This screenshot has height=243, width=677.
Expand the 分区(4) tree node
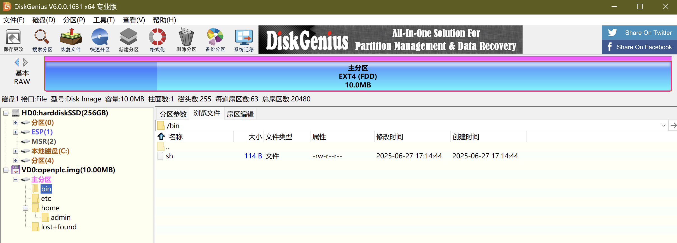16,161
